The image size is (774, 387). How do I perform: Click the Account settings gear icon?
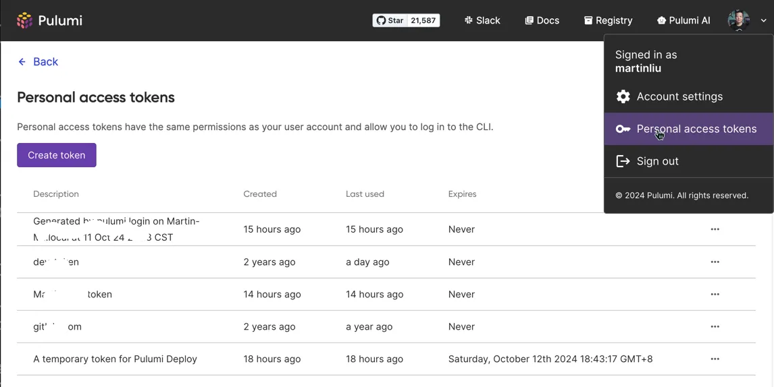pyautogui.click(x=623, y=96)
